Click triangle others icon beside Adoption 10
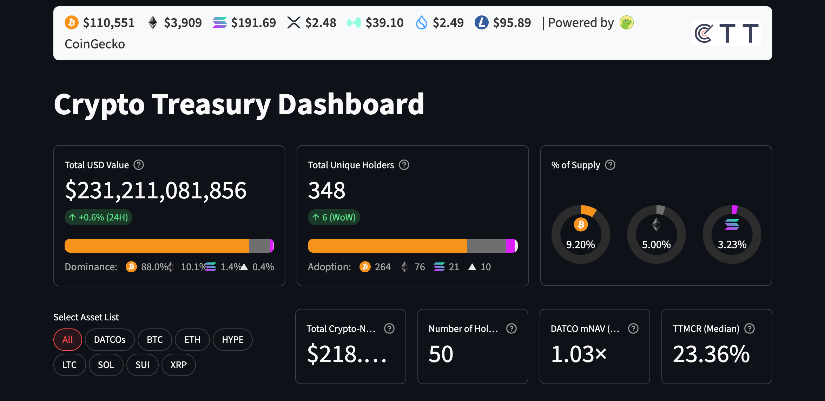Image resolution: width=825 pixels, height=401 pixels. 472,267
